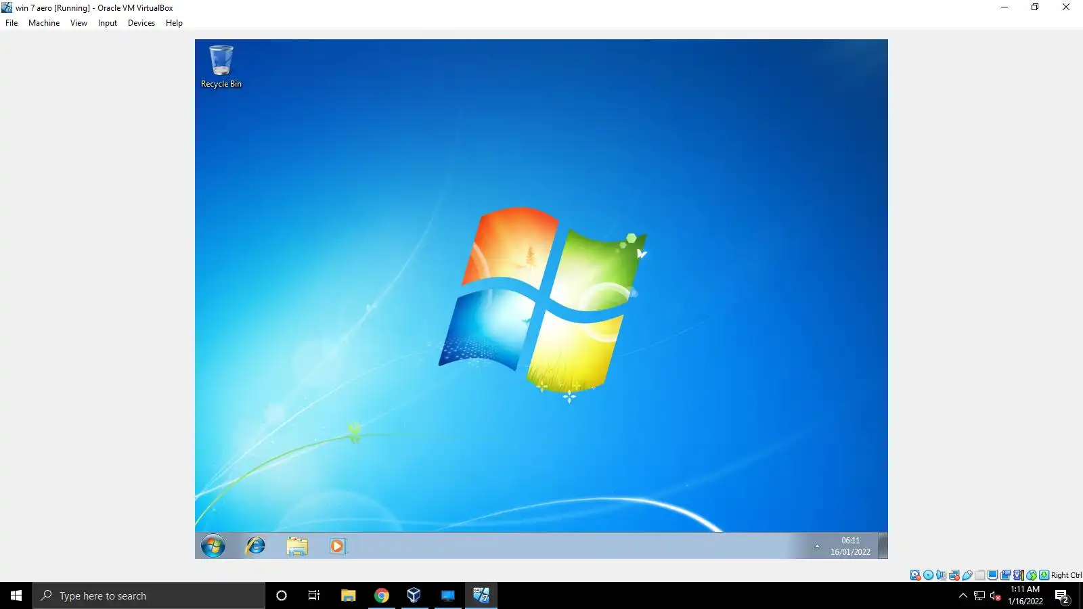Expand host system tray hidden icons
Viewport: 1083px width, 609px height.
pyautogui.click(x=963, y=595)
